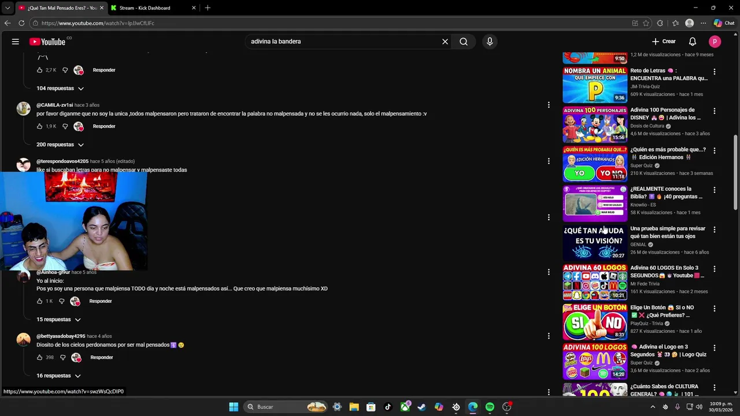
Task: Go to the YouTube home logo
Action: pos(47,42)
